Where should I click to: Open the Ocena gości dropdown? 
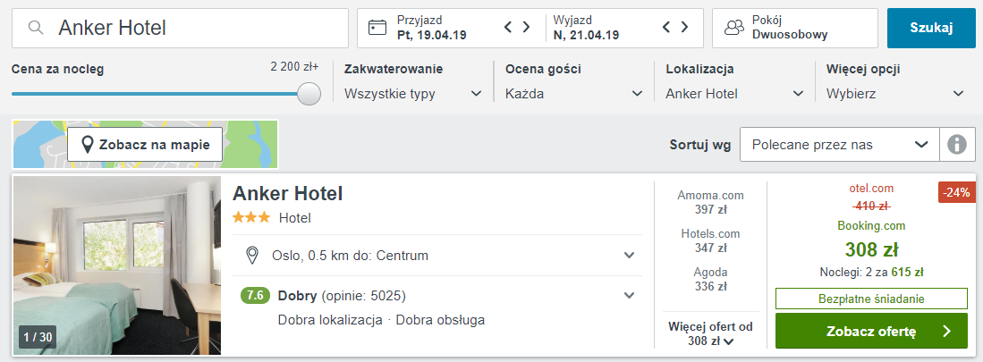click(x=572, y=93)
